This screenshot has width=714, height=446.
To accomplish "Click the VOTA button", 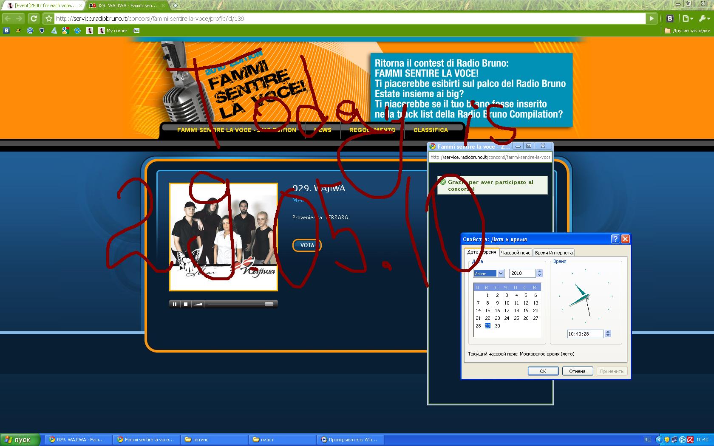I will pos(307,245).
